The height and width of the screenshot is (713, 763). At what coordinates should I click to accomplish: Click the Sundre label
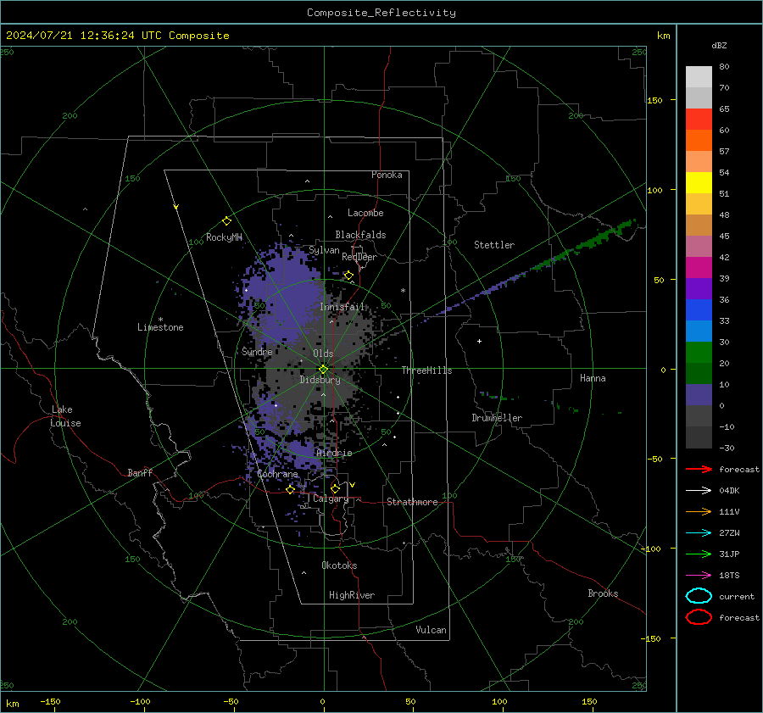[257, 351]
